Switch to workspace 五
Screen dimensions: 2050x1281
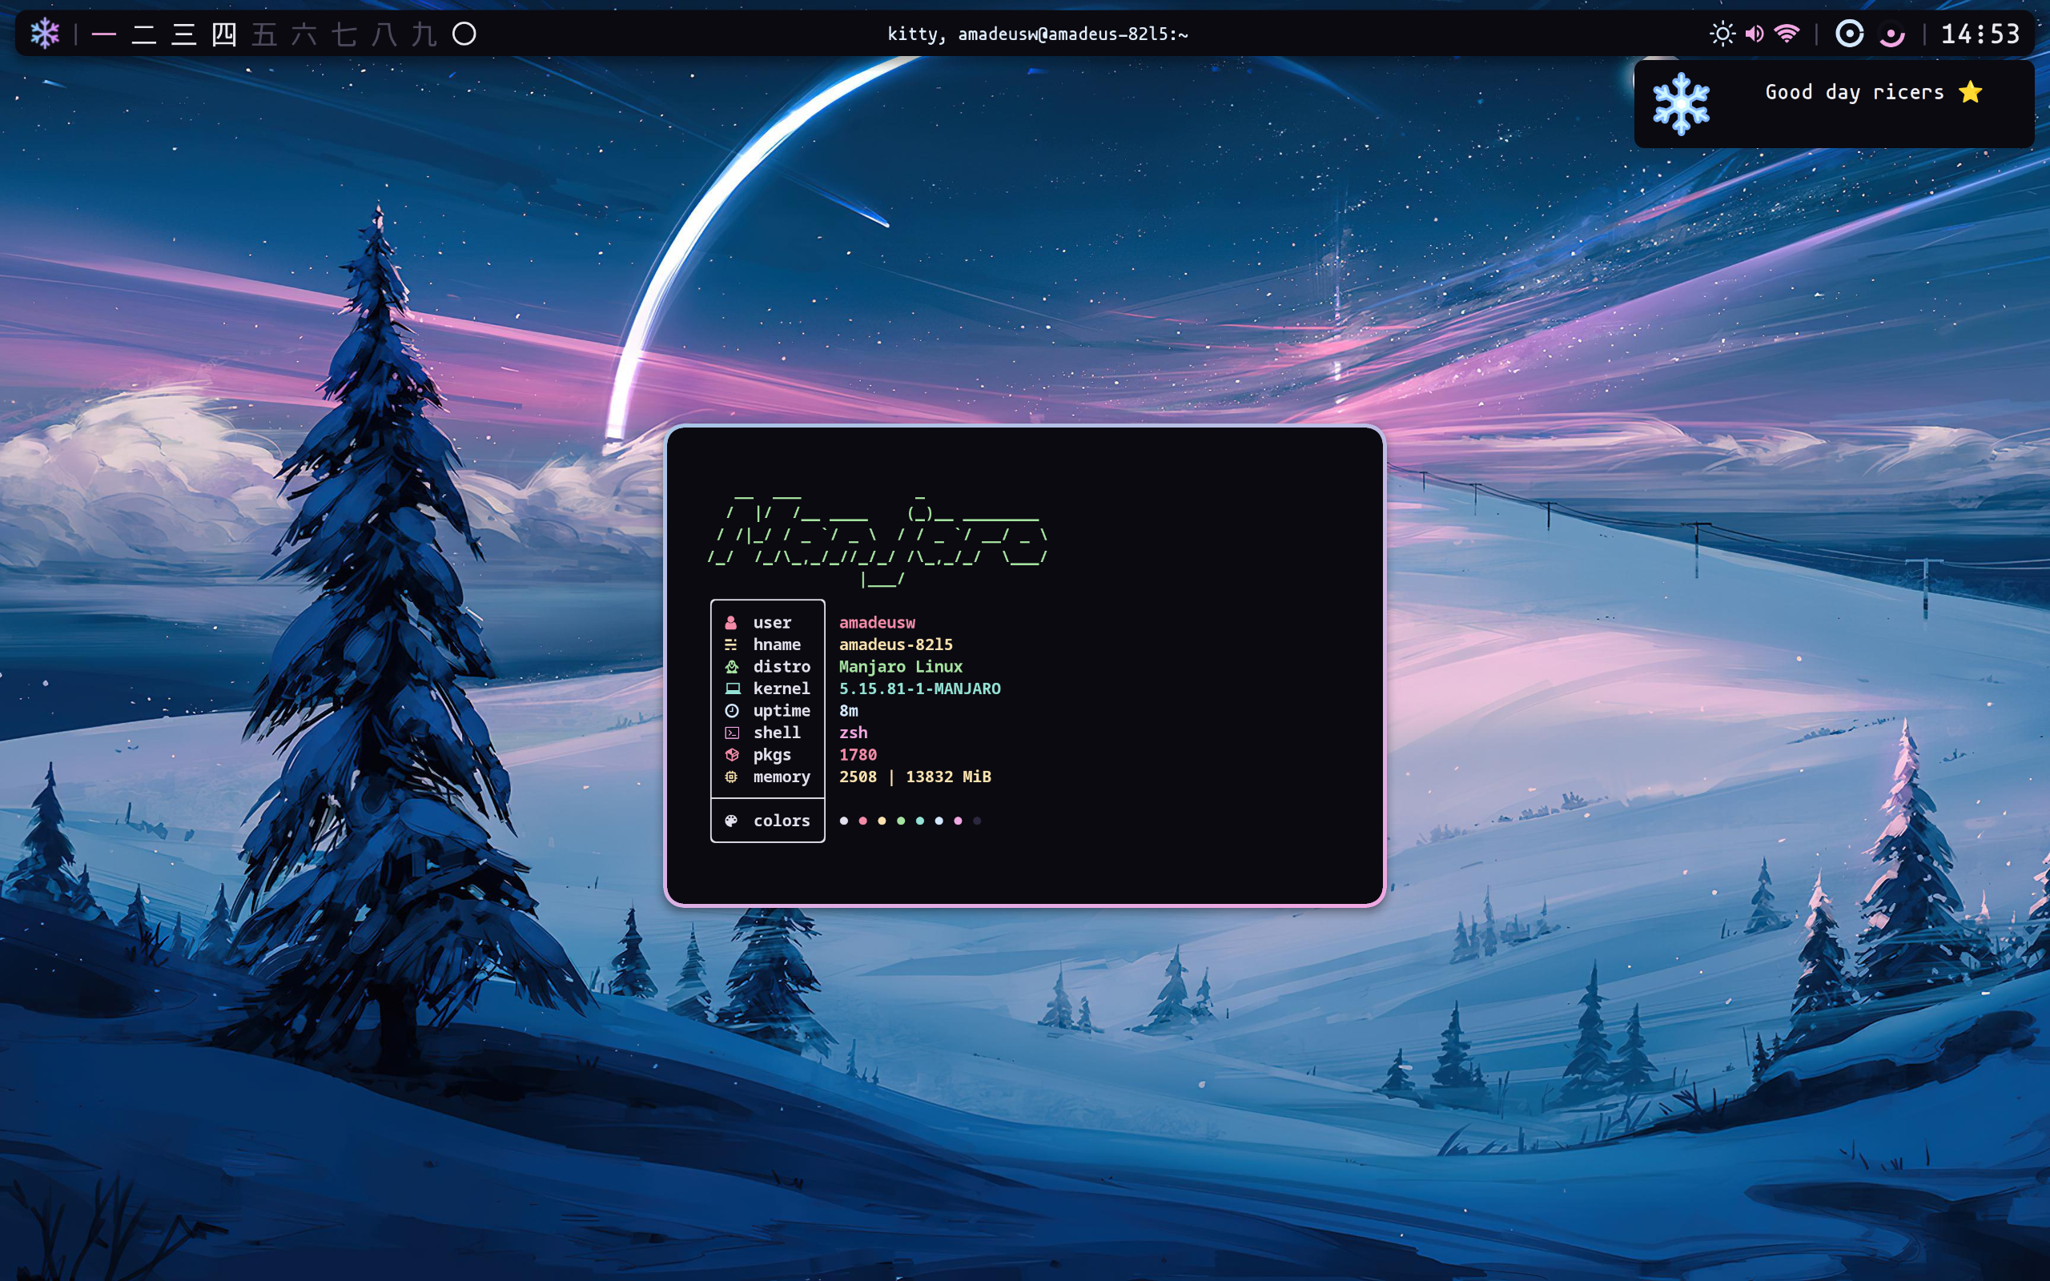coord(264,34)
